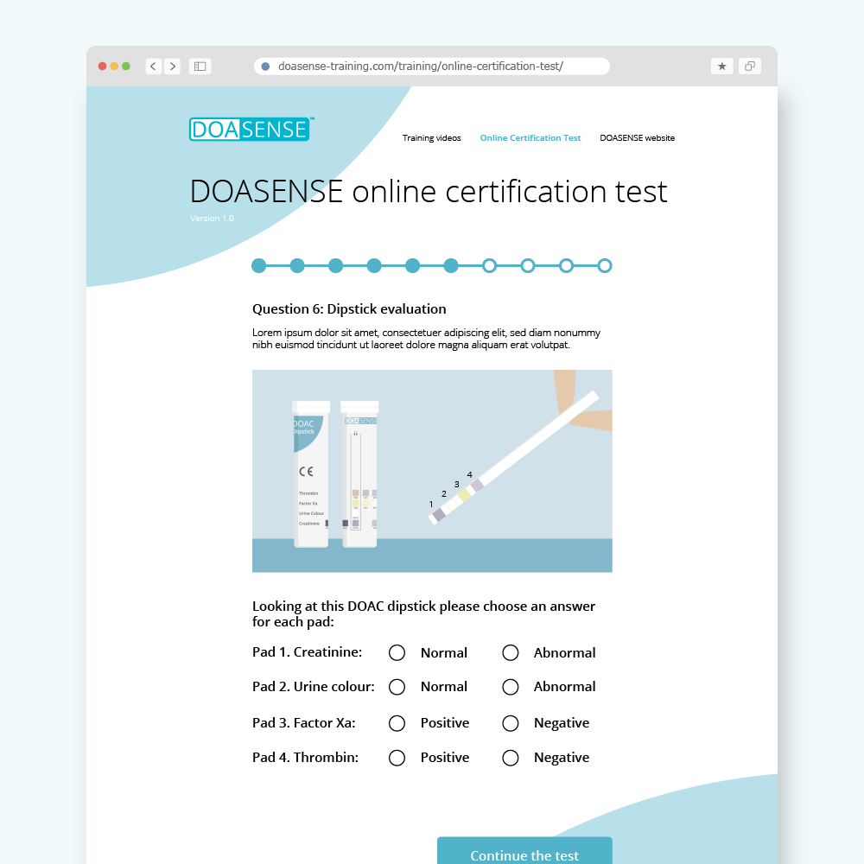Select Abnormal for Pad 1 Creatinine

511,652
